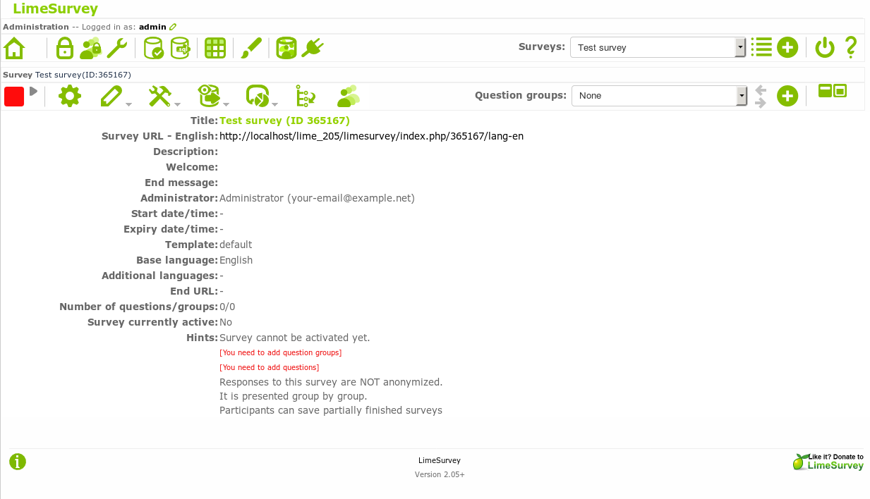Open the Surveys dropdown showing Test survey
This screenshot has width=870, height=499.
(x=657, y=47)
